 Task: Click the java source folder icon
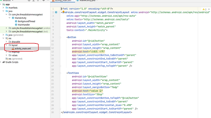coord(7,11)
